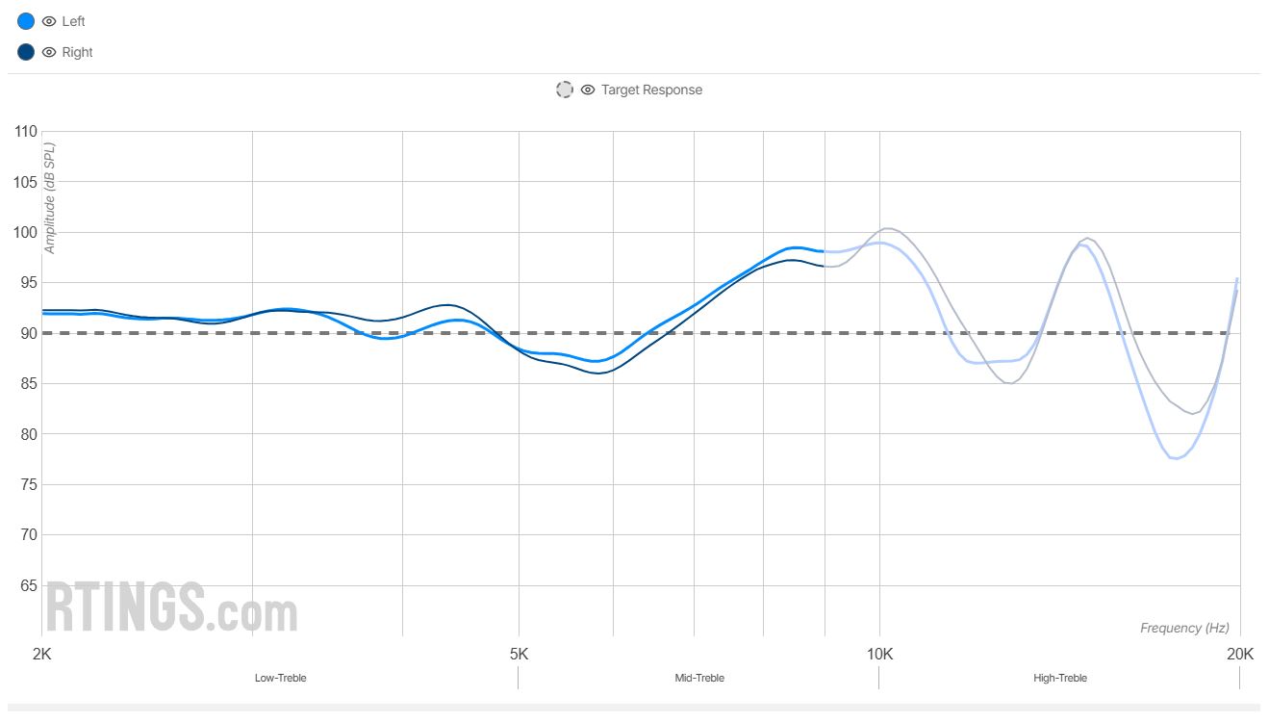Select the "Right" legend label
Image resolution: width=1269 pixels, height=722 pixels.
(x=77, y=52)
